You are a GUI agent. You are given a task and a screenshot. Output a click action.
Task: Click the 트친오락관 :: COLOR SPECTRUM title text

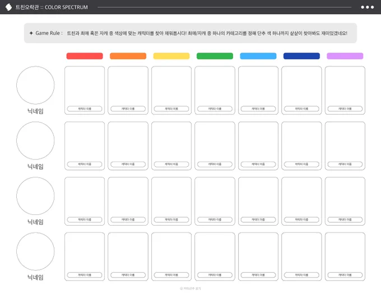52,7
